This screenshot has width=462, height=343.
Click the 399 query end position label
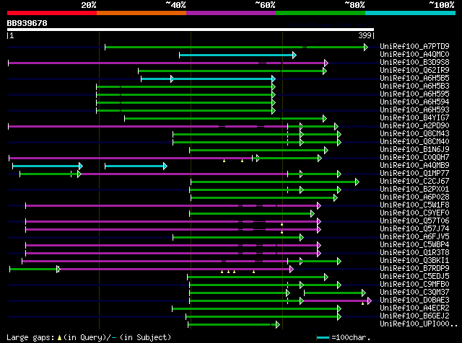click(365, 35)
